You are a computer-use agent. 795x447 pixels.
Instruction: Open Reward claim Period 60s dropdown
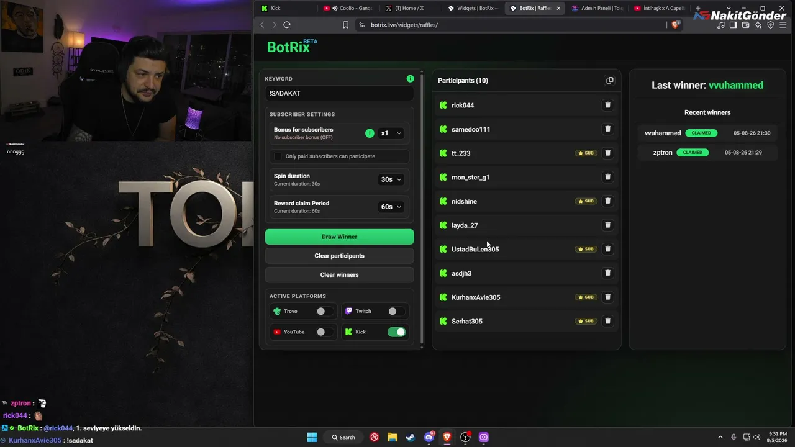391,207
